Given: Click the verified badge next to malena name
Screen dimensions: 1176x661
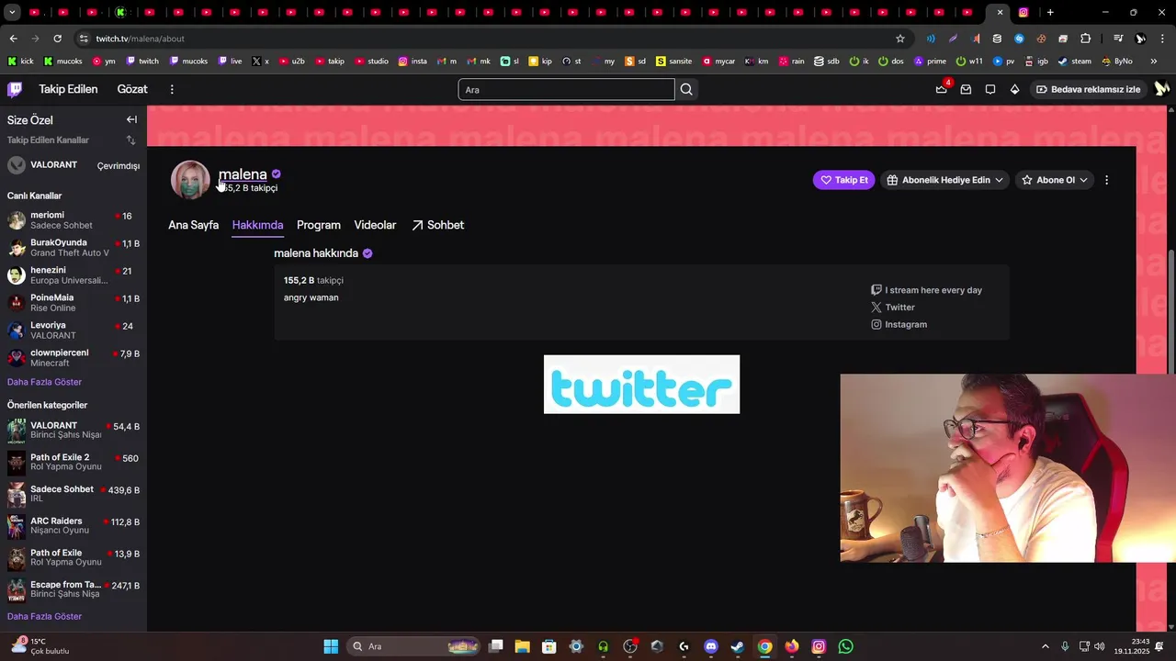Looking at the screenshot, I should (x=276, y=174).
